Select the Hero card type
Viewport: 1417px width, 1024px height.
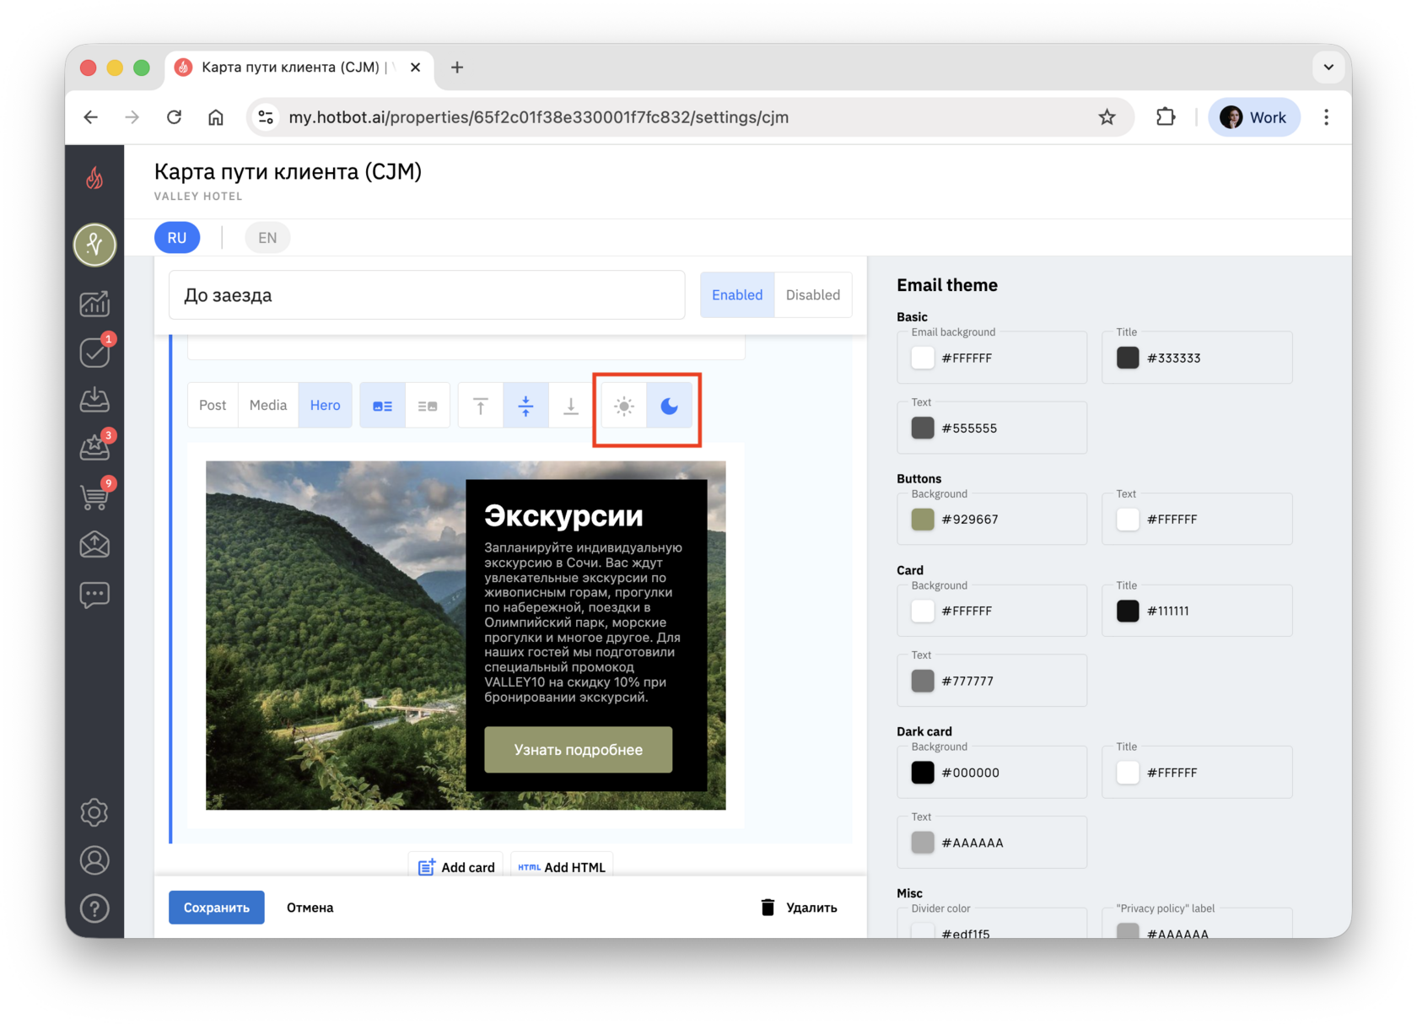click(x=326, y=406)
